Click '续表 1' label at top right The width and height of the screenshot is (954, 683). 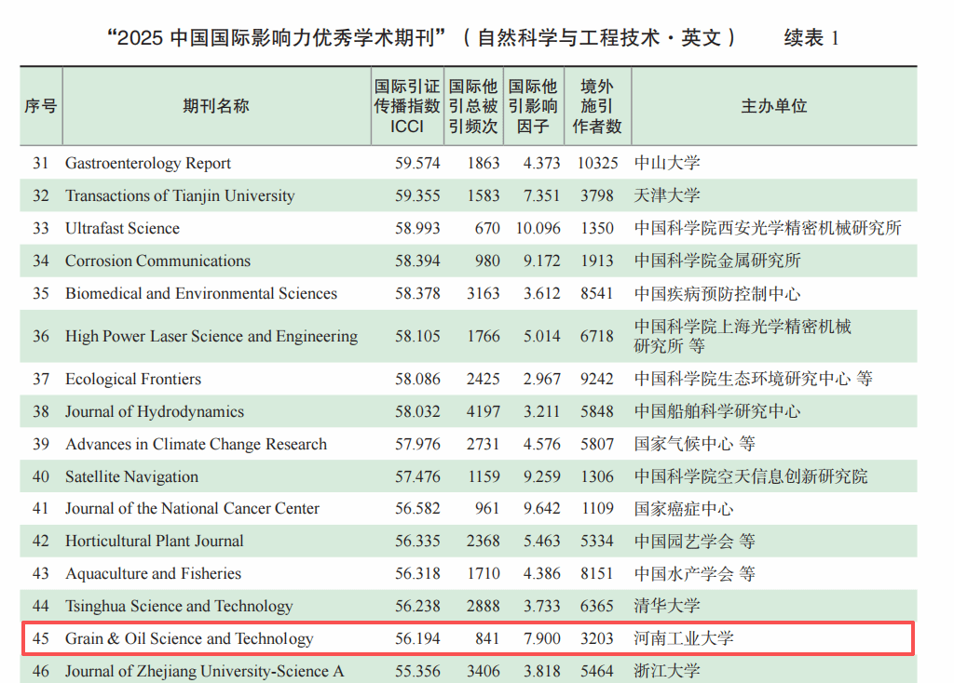pos(811,38)
